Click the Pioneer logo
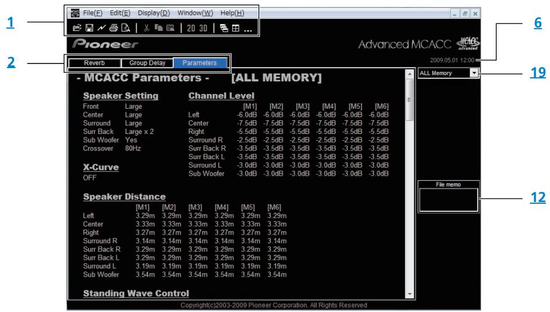 [x=105, y=44]
